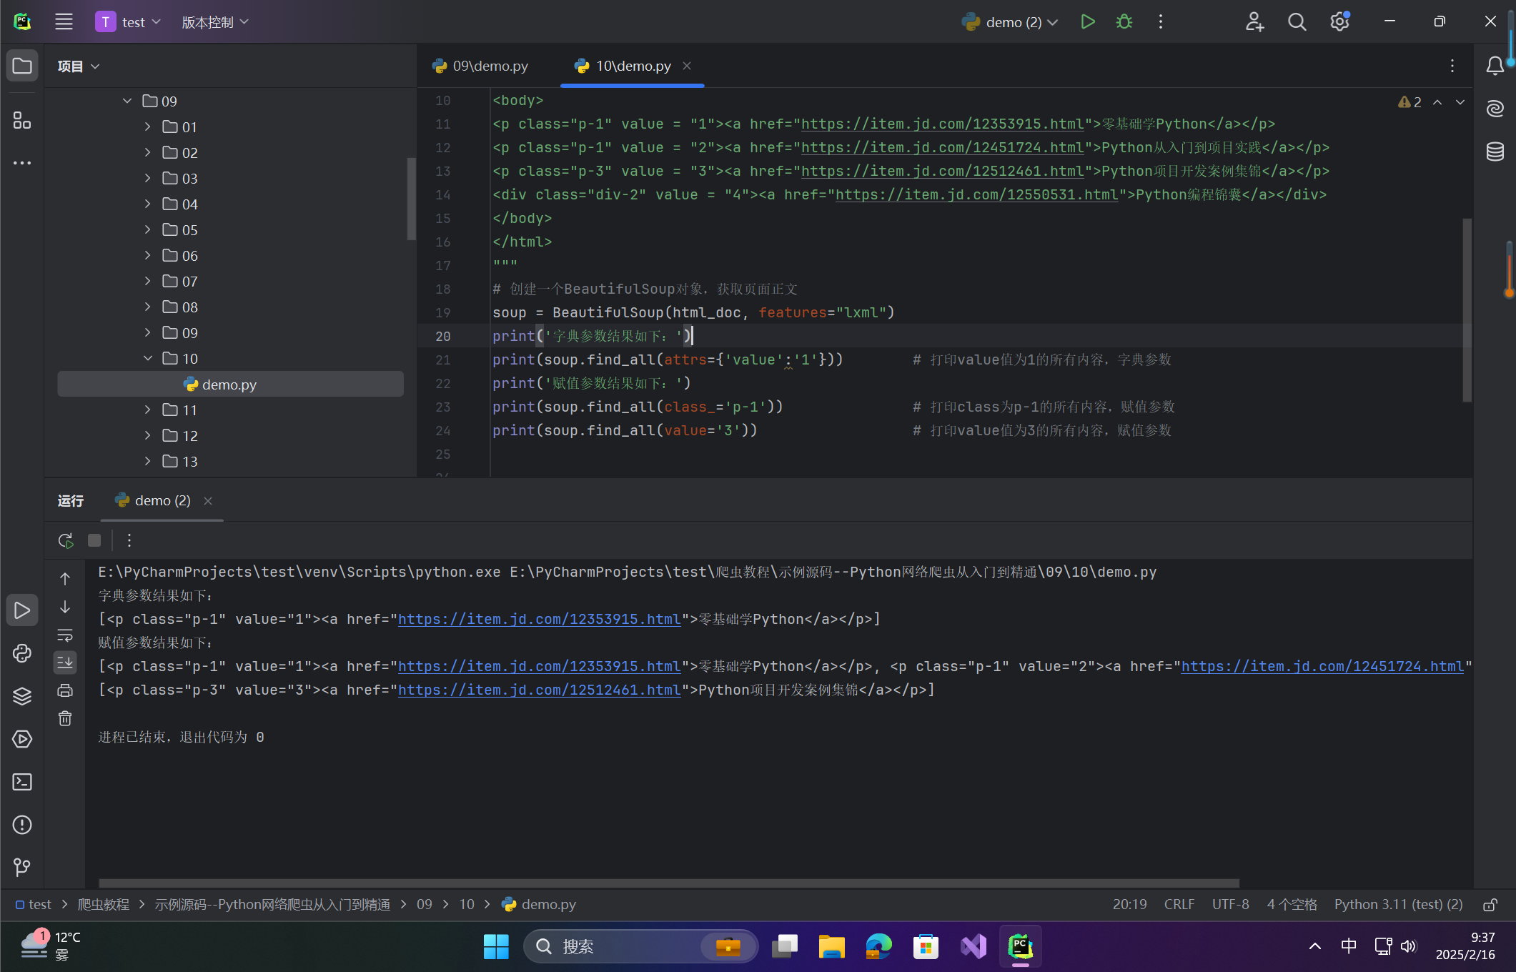Run the demo (2) configuration
Viewport: 1516px width, 972px height.
click(1087, 21)
